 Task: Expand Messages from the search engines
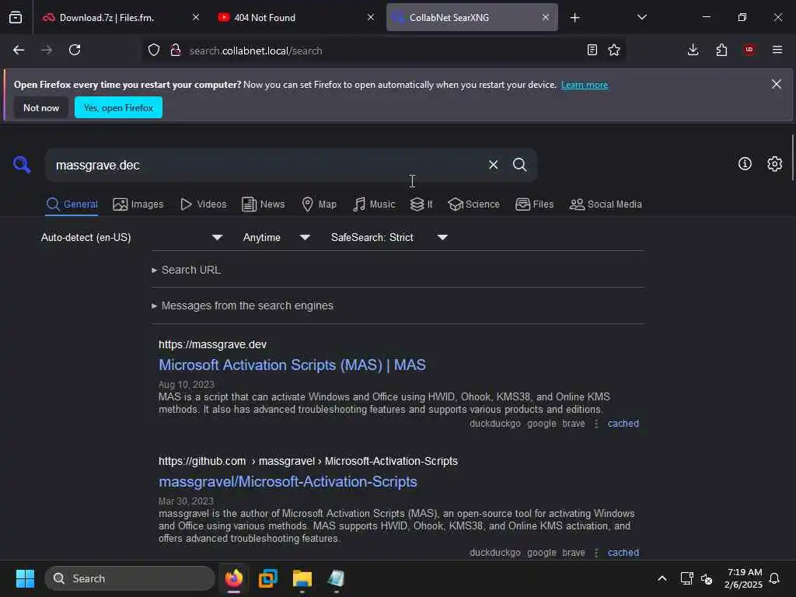[243, 305]
